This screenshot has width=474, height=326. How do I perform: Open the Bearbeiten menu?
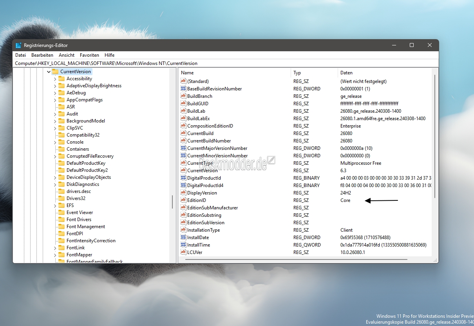click(42, 55)
